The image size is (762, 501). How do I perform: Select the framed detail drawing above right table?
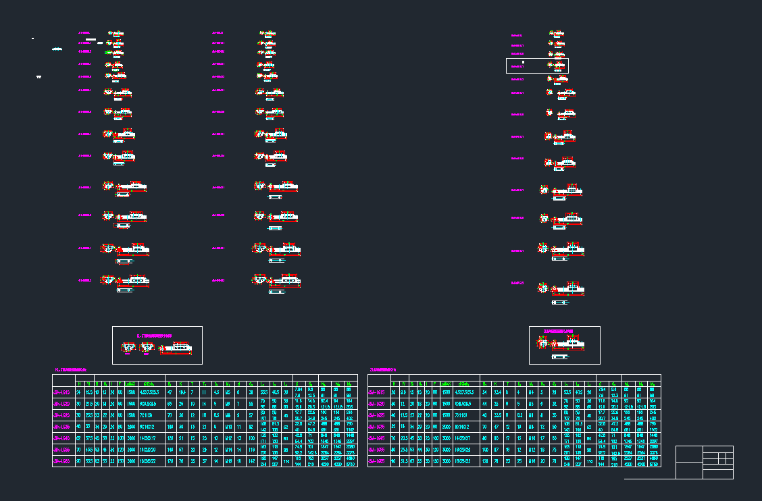click(x=565, y=345)
